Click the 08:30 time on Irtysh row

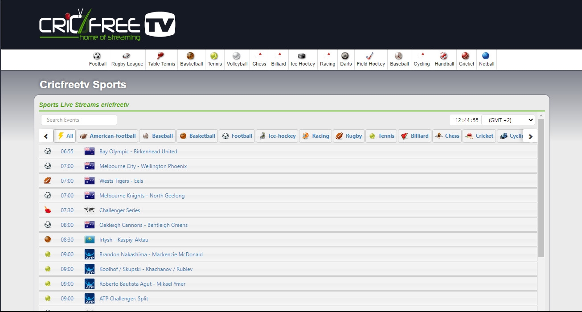[67, 240]
